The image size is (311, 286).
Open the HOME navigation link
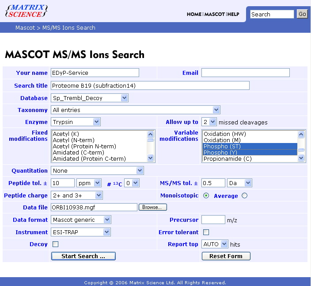click(x=194, y=14)
